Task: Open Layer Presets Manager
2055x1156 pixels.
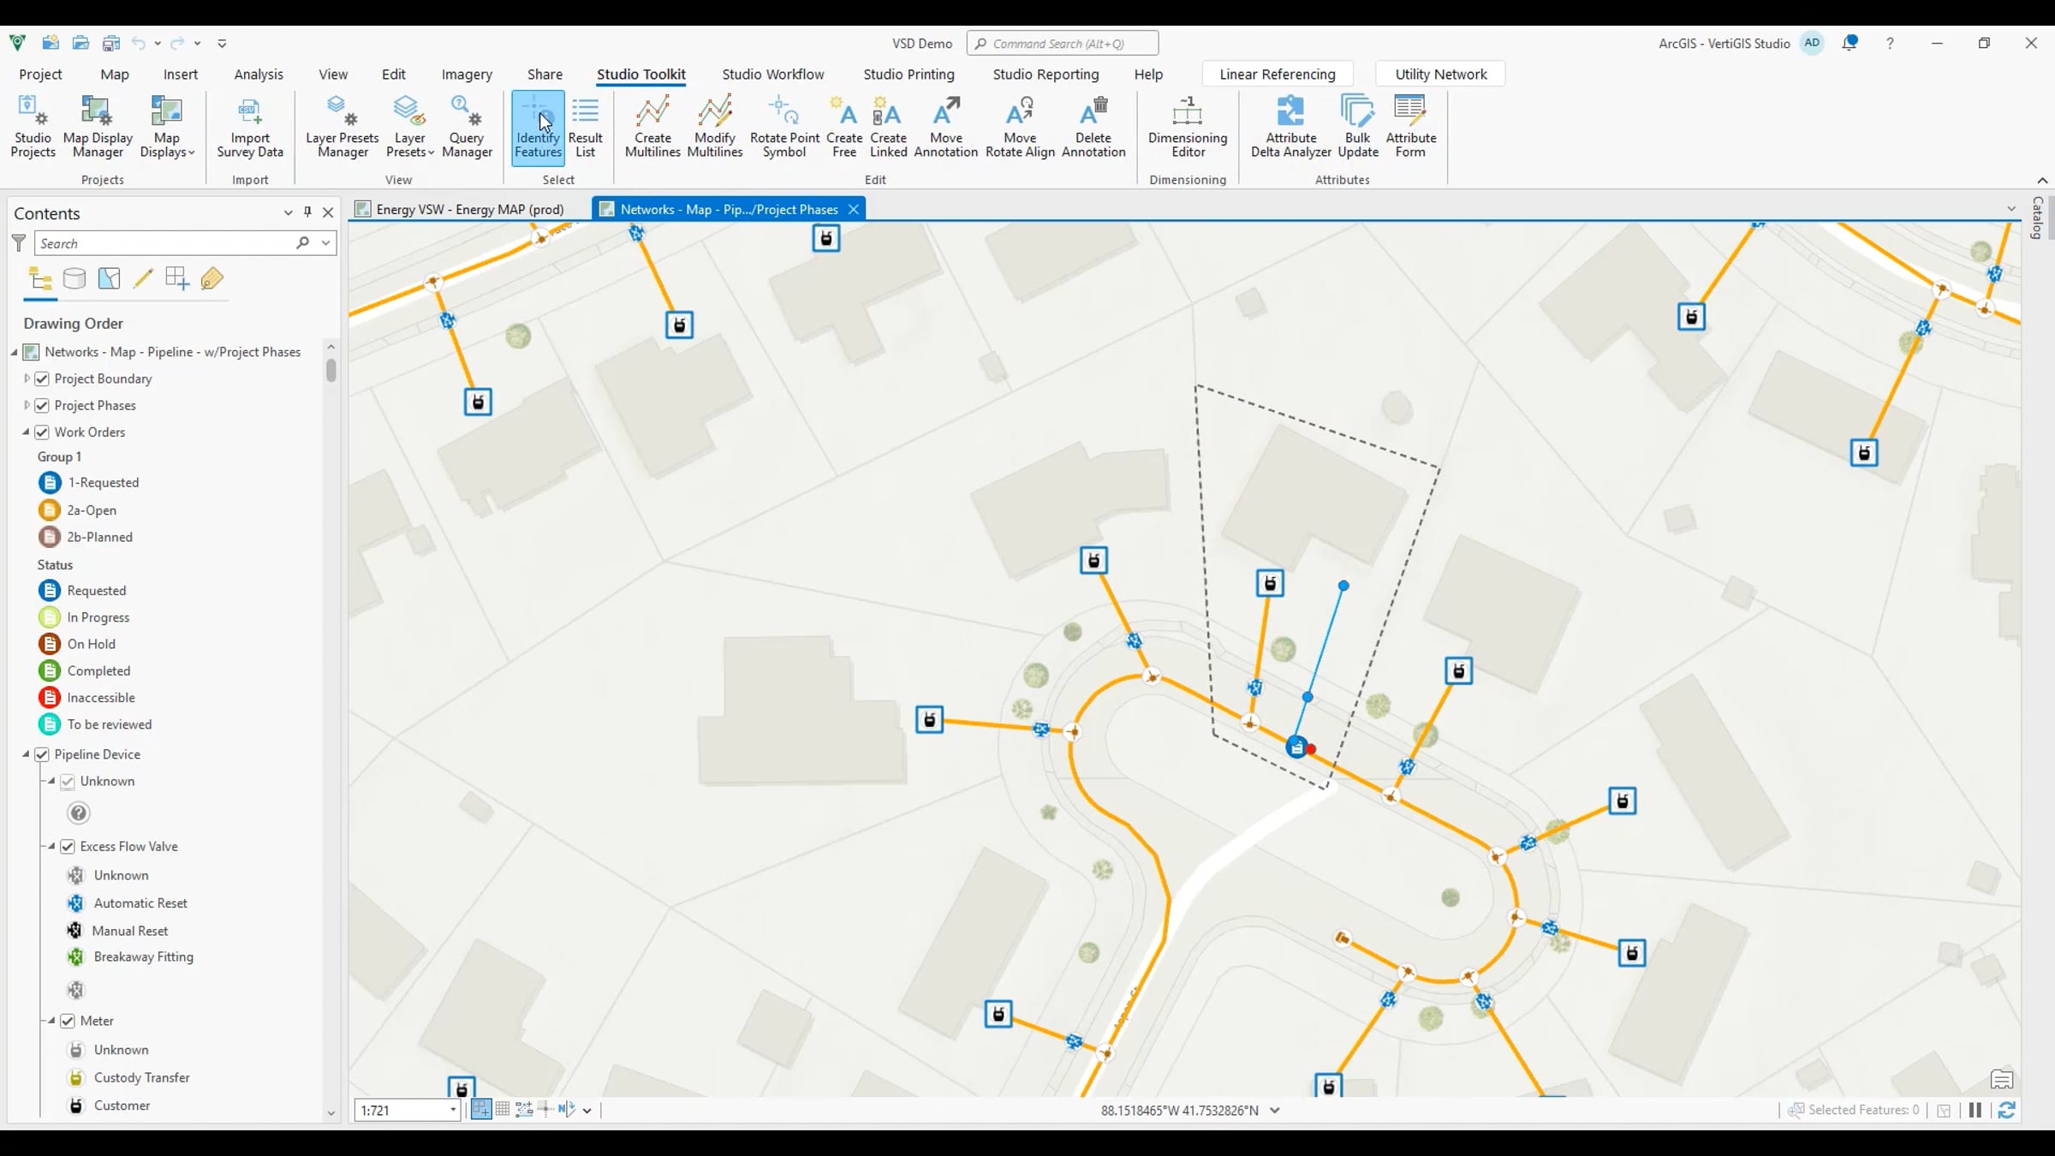Action: [342, 127]
